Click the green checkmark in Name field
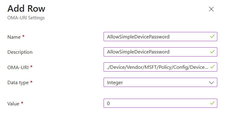Viewport: 225px width, 137px height. pos(212,37)
